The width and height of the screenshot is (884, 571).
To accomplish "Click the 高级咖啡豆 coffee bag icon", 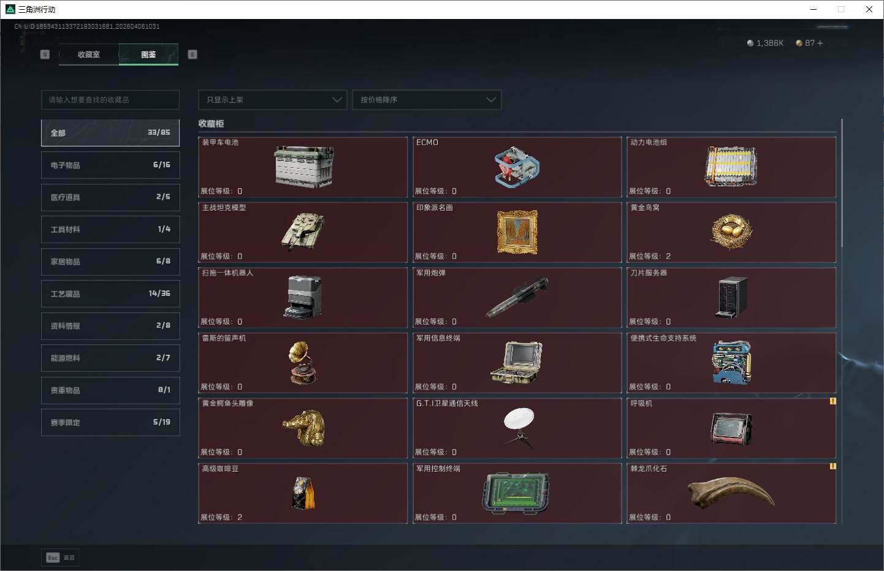I will 303,493.
